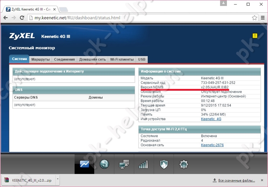The image size is (268, 187).
Task: Click the Интернет-центр (Основной) mode value
Action: 223,96
